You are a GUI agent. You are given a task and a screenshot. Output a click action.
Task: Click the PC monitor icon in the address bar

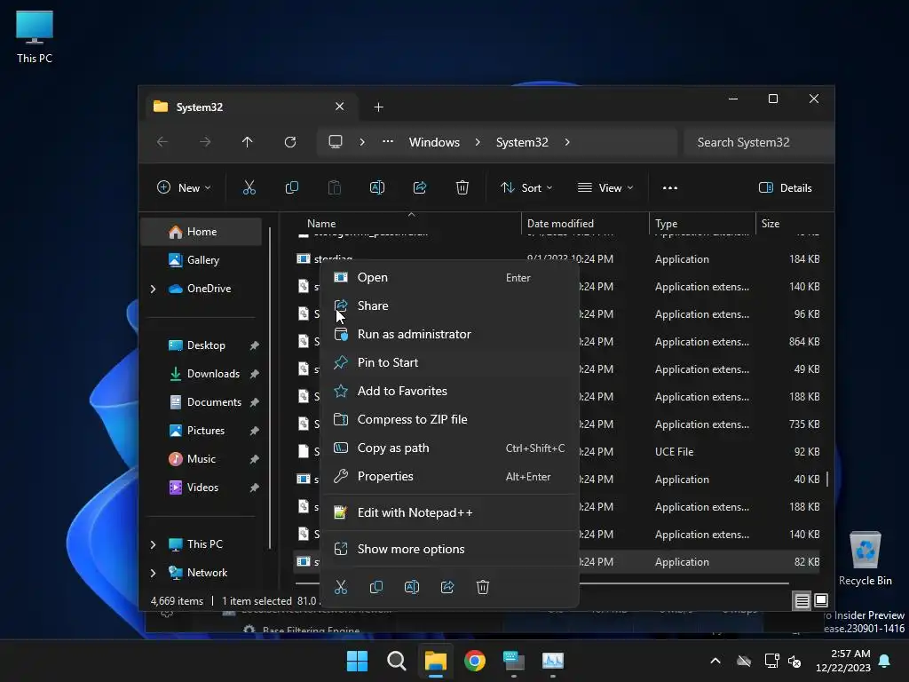pyautogui.click(x=335, y=142)
